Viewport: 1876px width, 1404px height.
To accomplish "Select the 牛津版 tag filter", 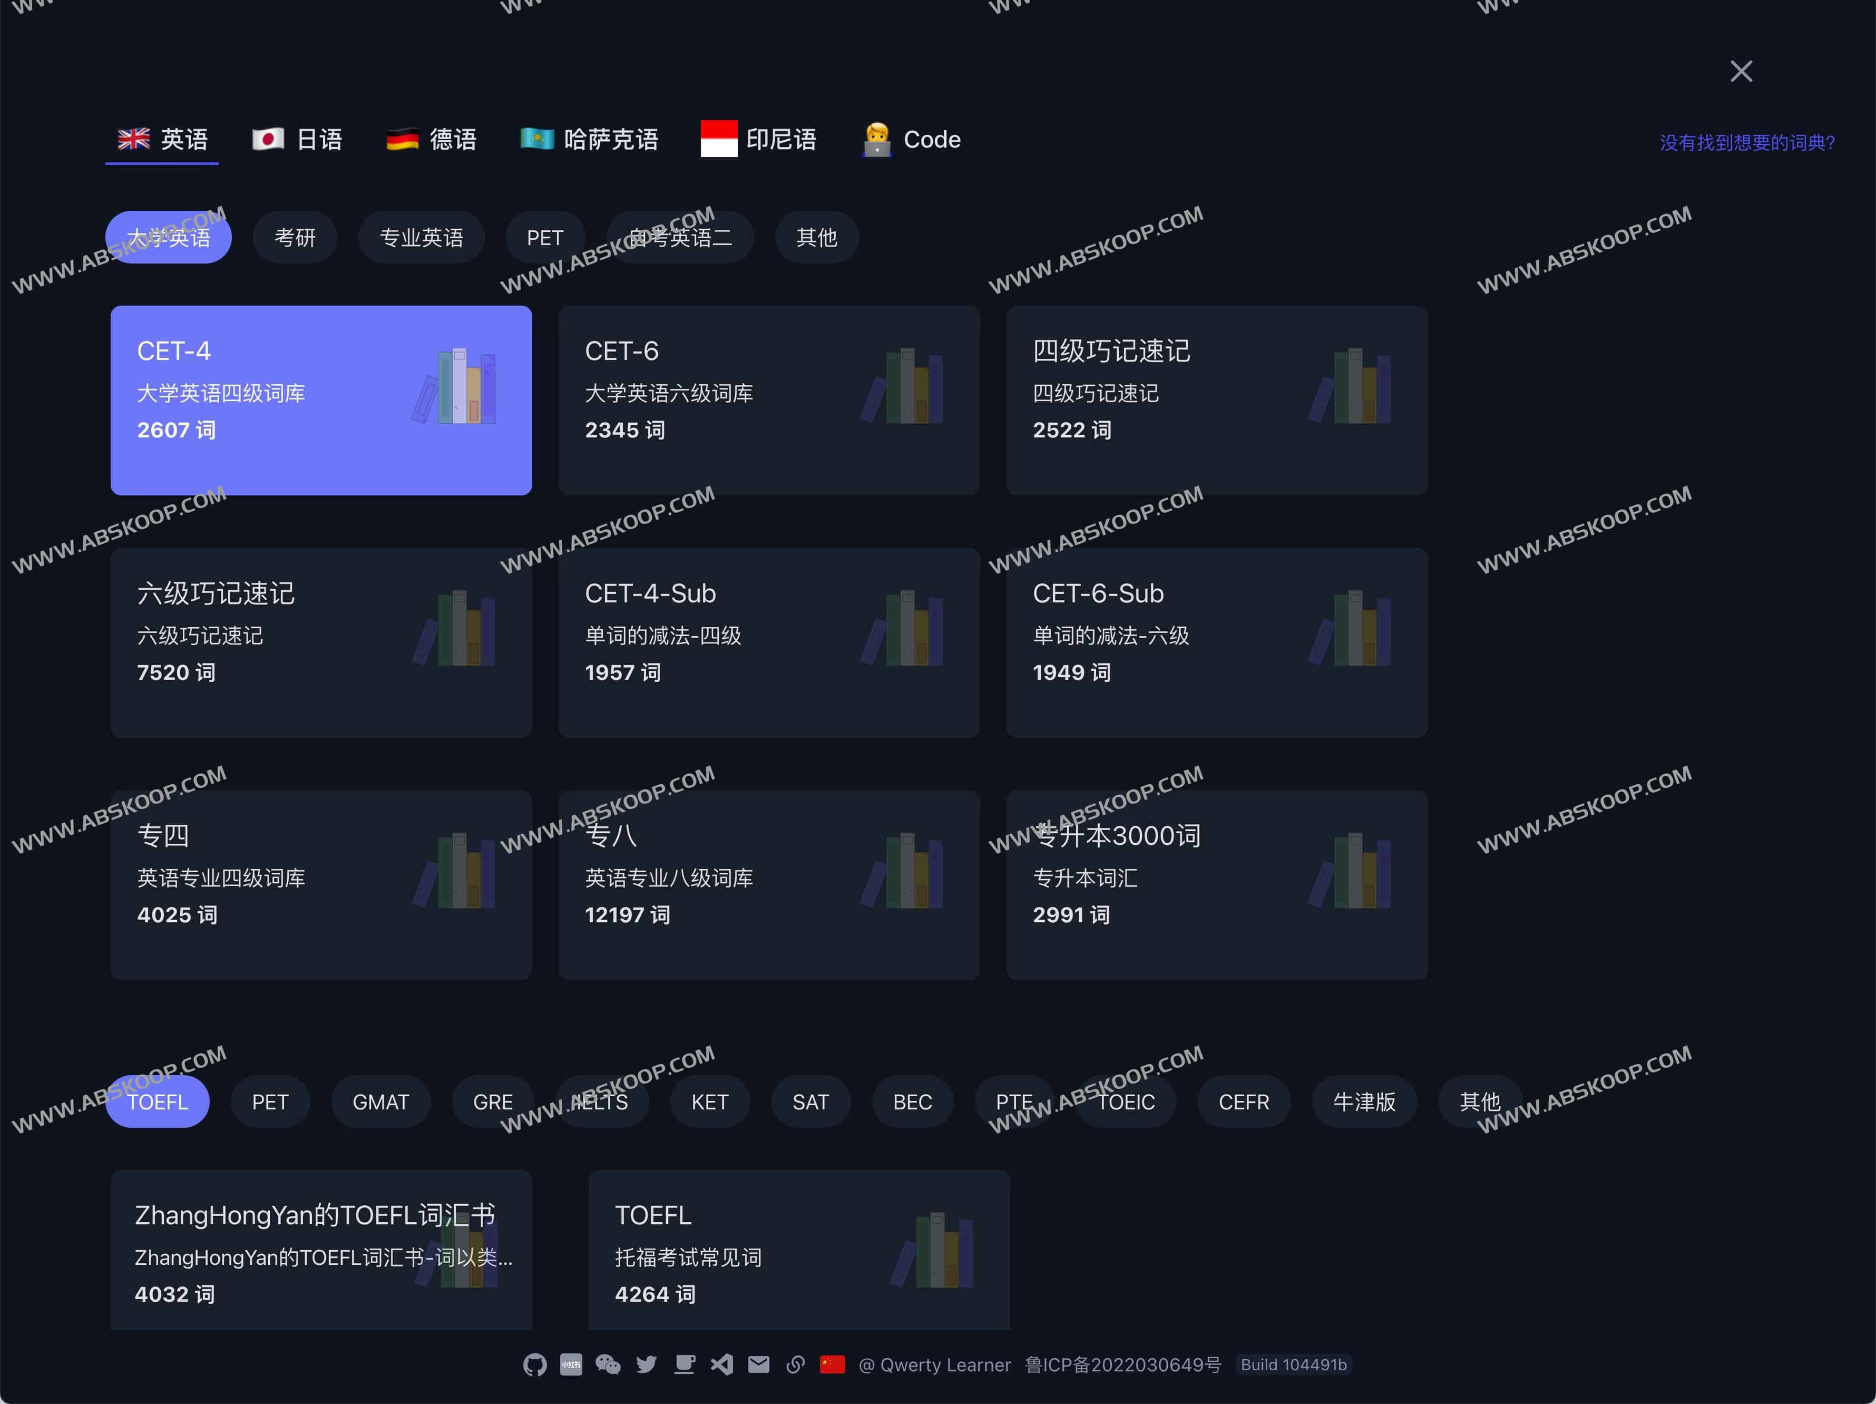I will click(x=1364, y=1102).
